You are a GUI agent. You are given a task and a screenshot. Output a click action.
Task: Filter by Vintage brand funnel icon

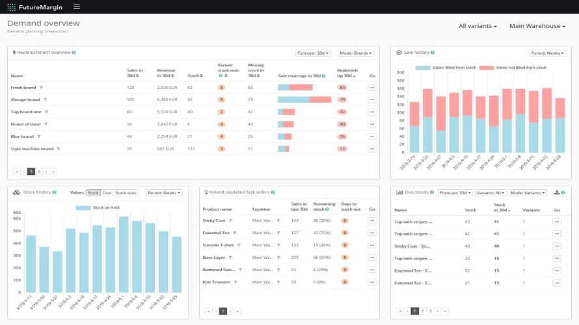click(x=45, y=99)
